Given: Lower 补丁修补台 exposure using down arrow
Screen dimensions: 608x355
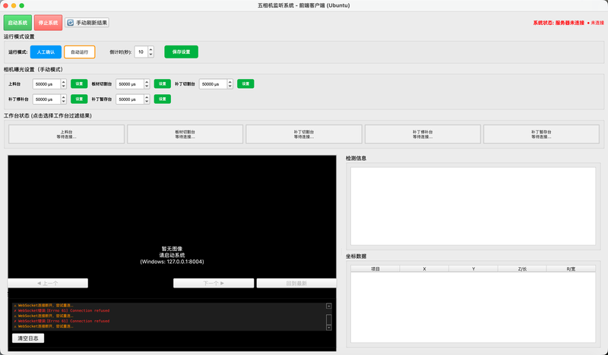Looking at the screenshot, I should pos(64,102).
